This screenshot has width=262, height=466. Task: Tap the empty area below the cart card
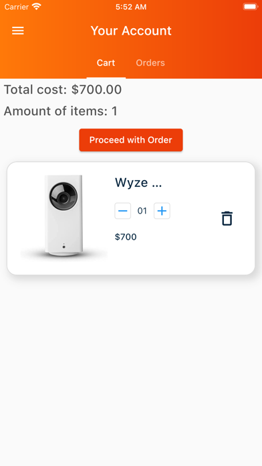pos(131,368)
